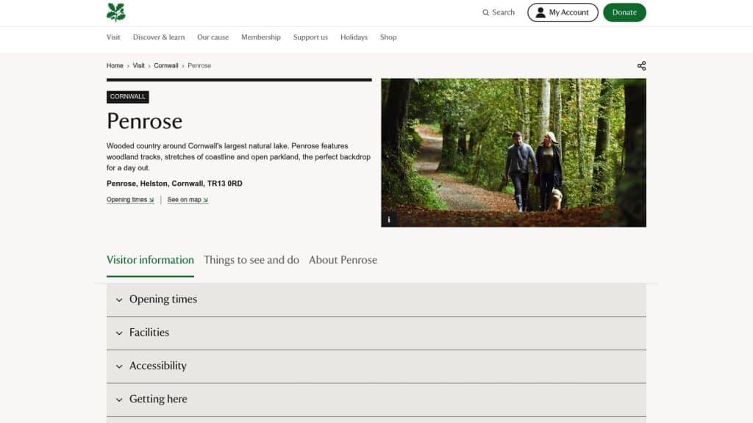
Task: Select Holidays from the navigation bar
Action: coord(354,37)
